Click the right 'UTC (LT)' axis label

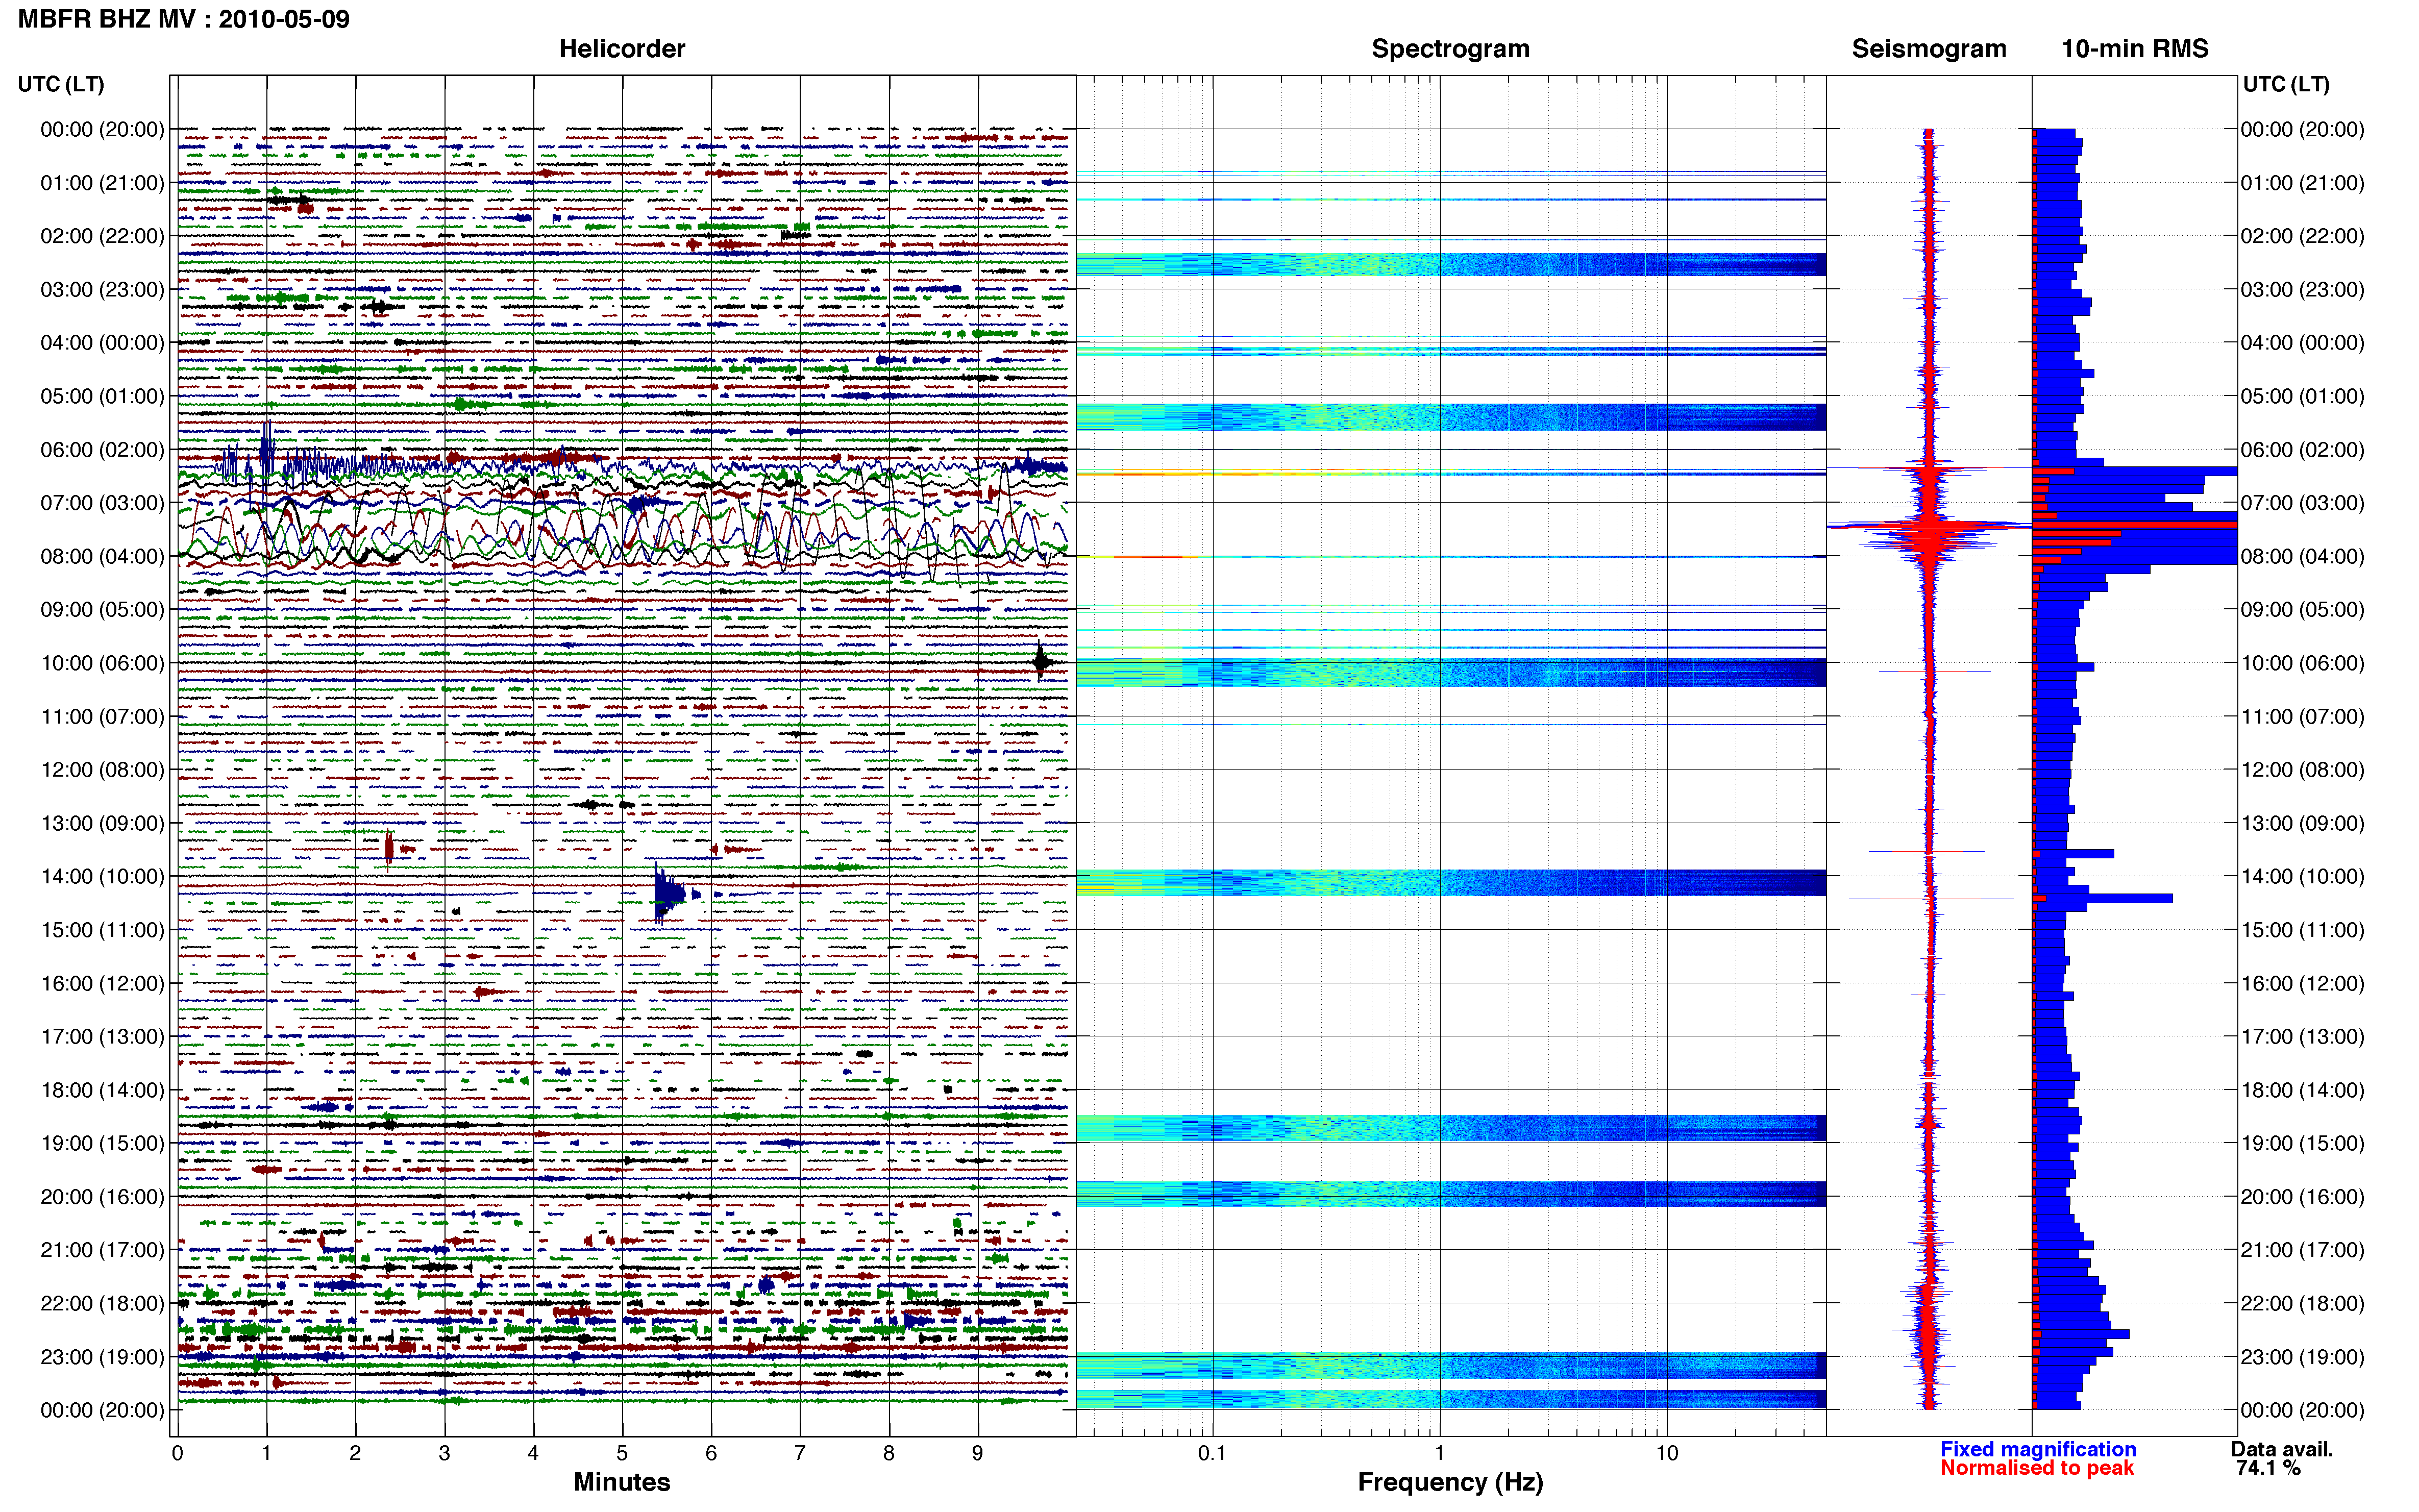pyautogui.click(x=2286, y=84)
